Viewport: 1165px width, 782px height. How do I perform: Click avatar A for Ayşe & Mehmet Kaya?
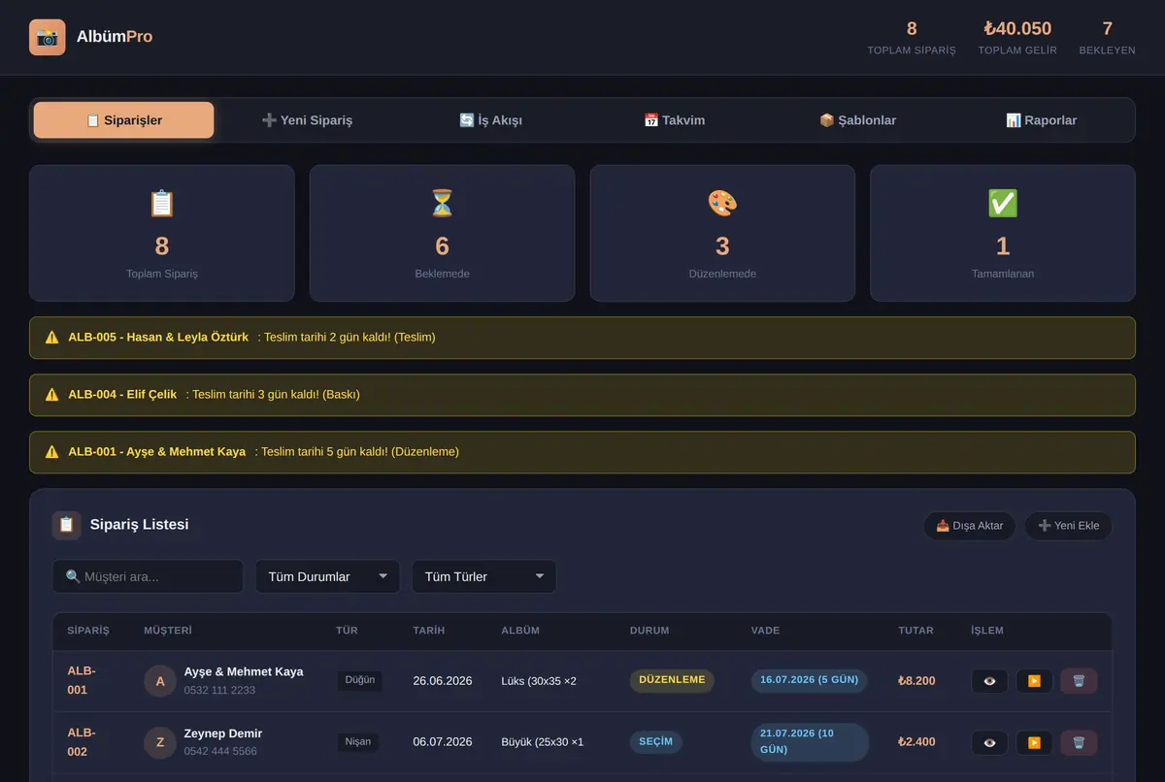[x=160, y=681]
